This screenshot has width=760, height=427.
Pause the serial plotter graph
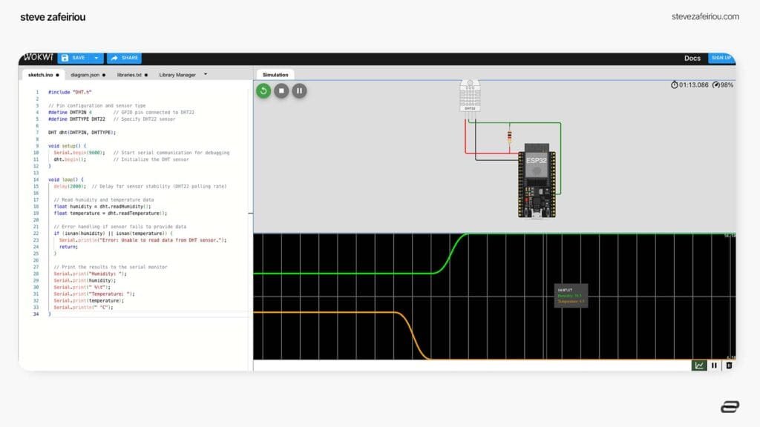coord(714,365)
